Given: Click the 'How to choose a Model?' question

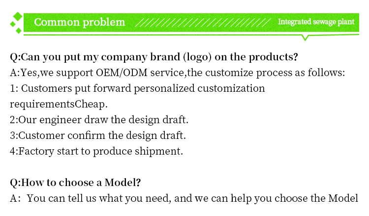Looking at the screenshot, I should 75,183.
